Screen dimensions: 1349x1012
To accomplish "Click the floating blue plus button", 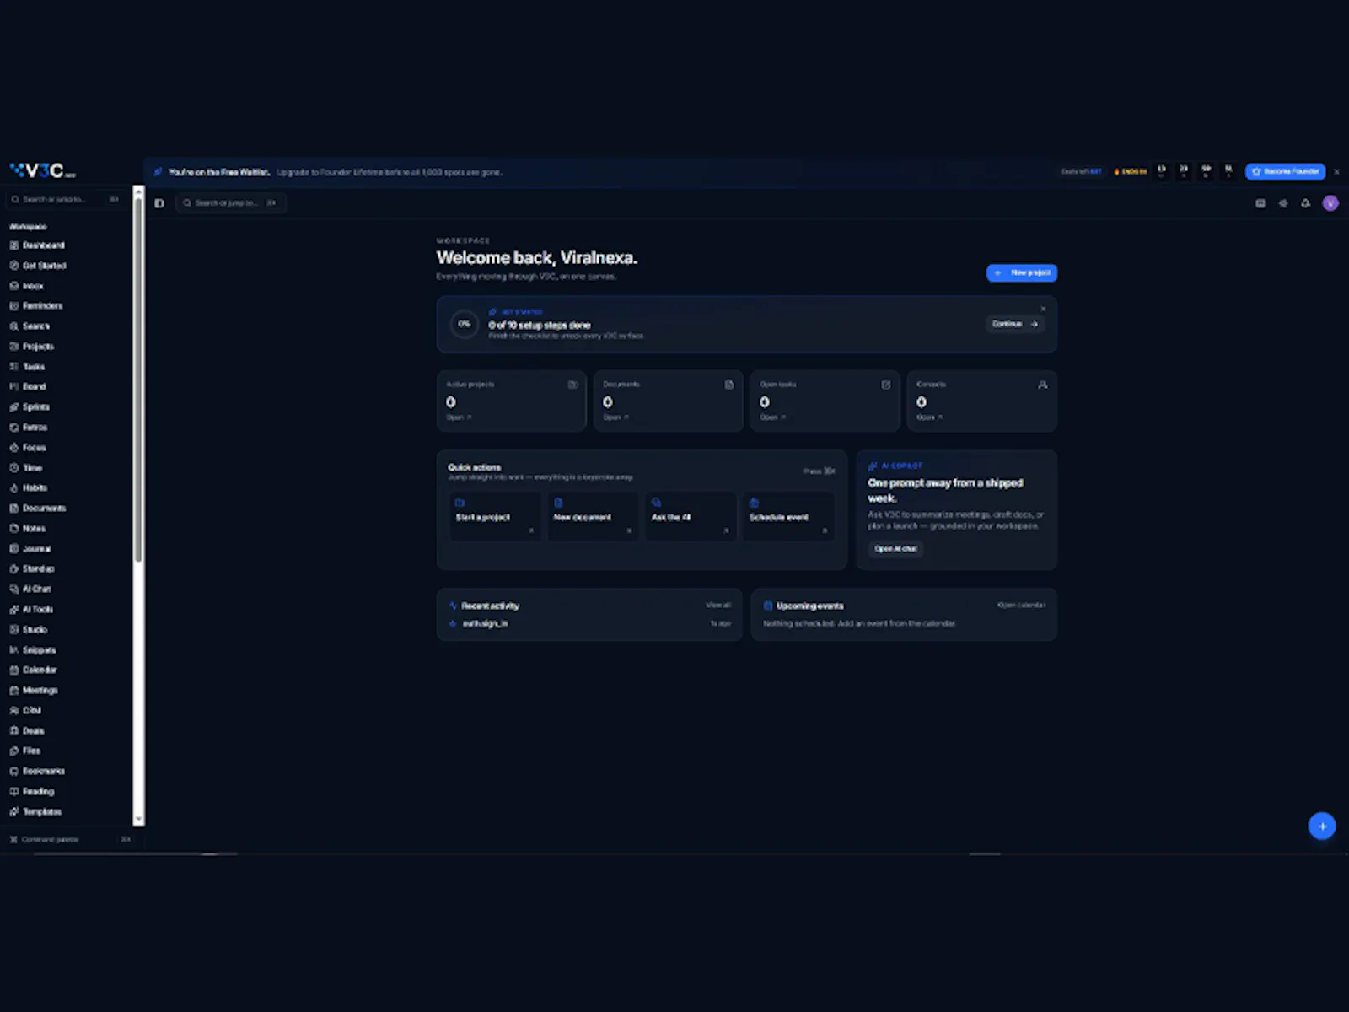I will [x=1321, y=826].
